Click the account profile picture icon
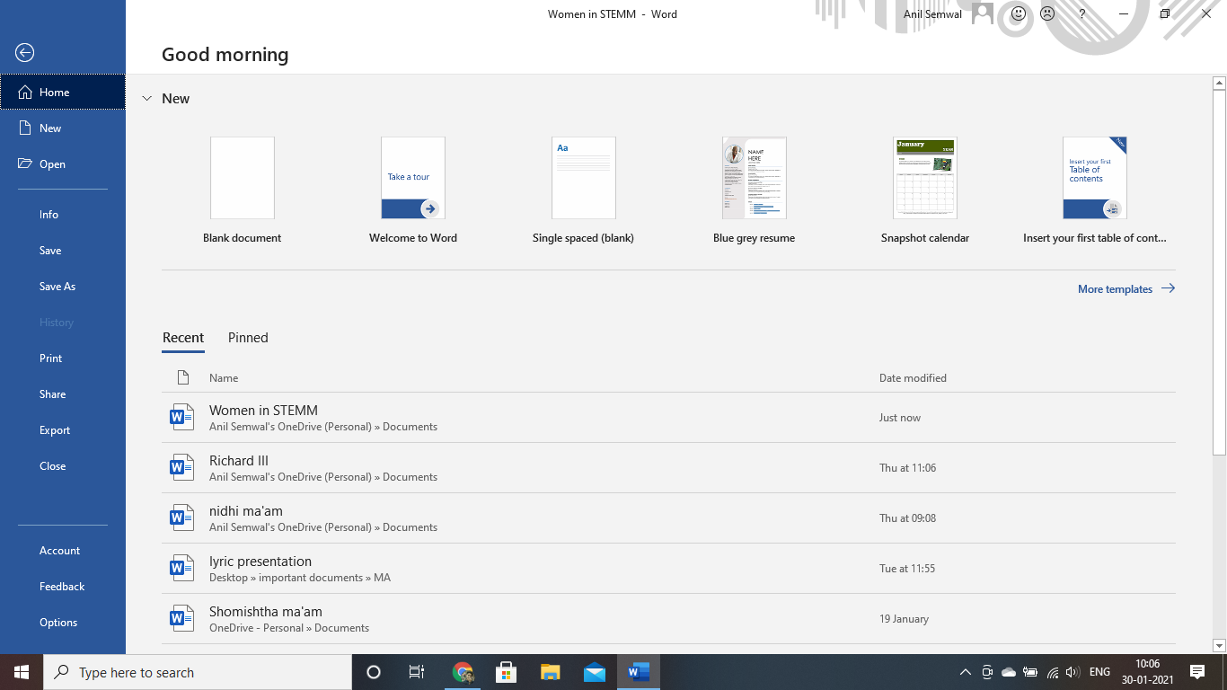This screenshot has height=690, width=1227. [983, 13]
